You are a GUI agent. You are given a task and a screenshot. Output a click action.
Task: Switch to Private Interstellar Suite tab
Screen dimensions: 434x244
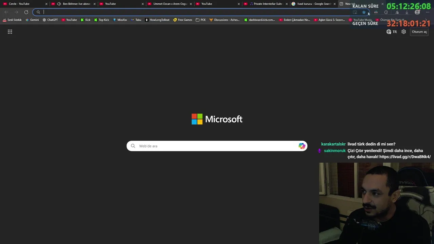(x=266, y=4)
